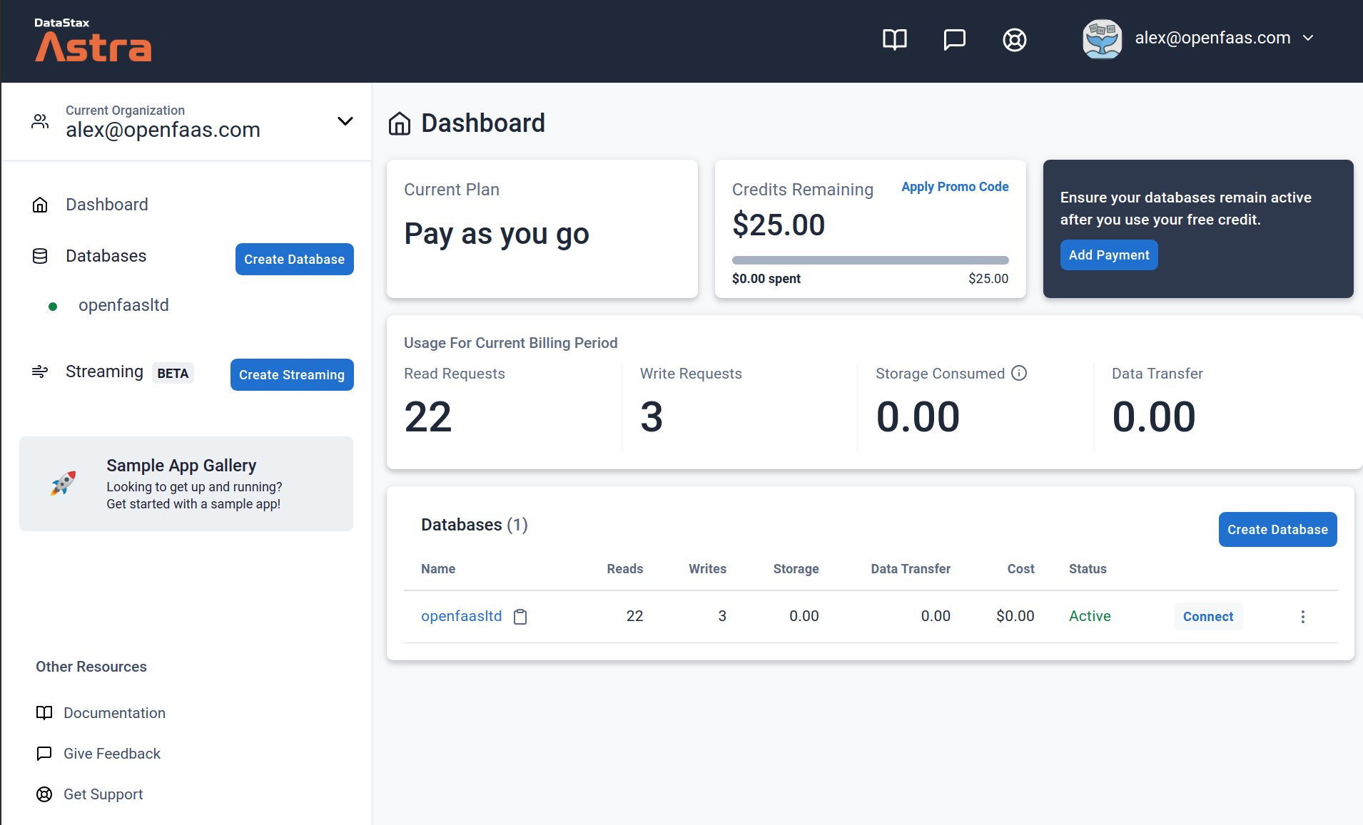This screenshot has width=1363, height=825.
Task: Click the user avatar picture
Action: pos(1102,39)
